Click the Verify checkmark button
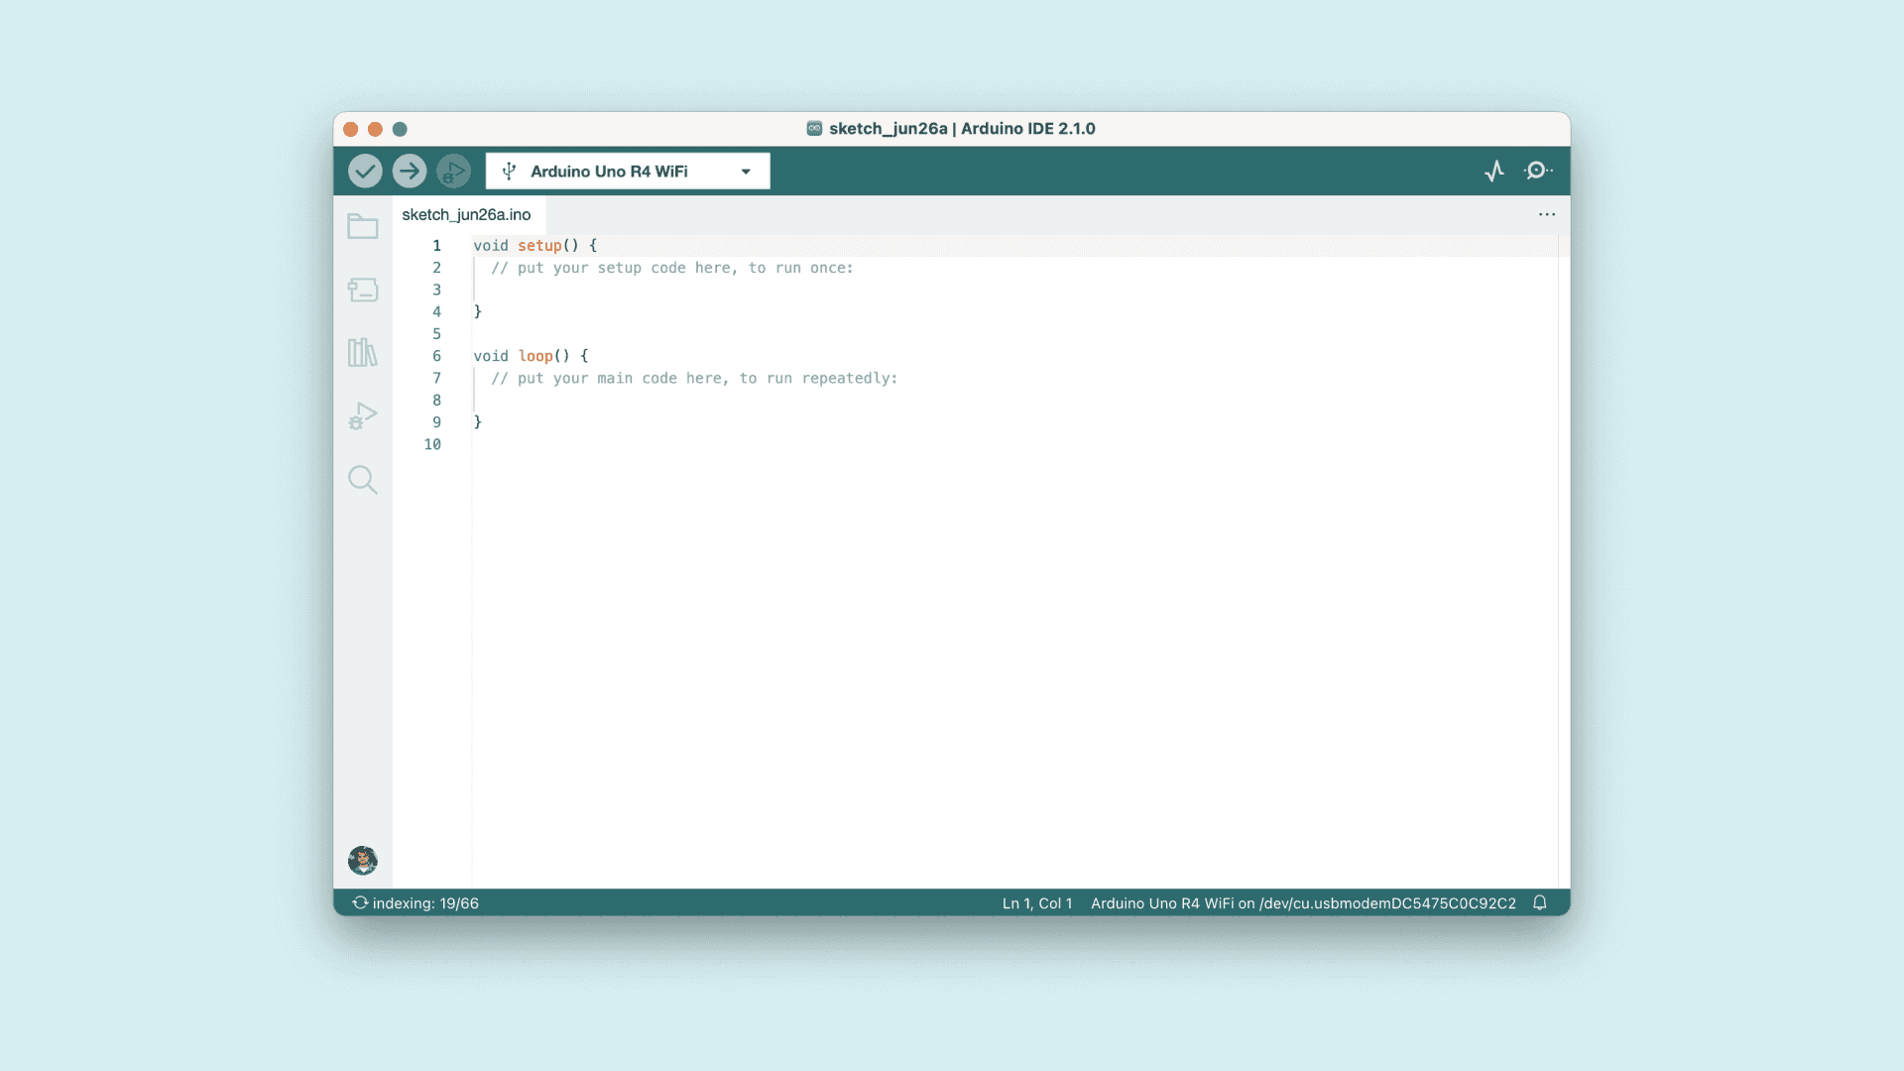The image size is (1904, 1071). [x=365, y=171]
